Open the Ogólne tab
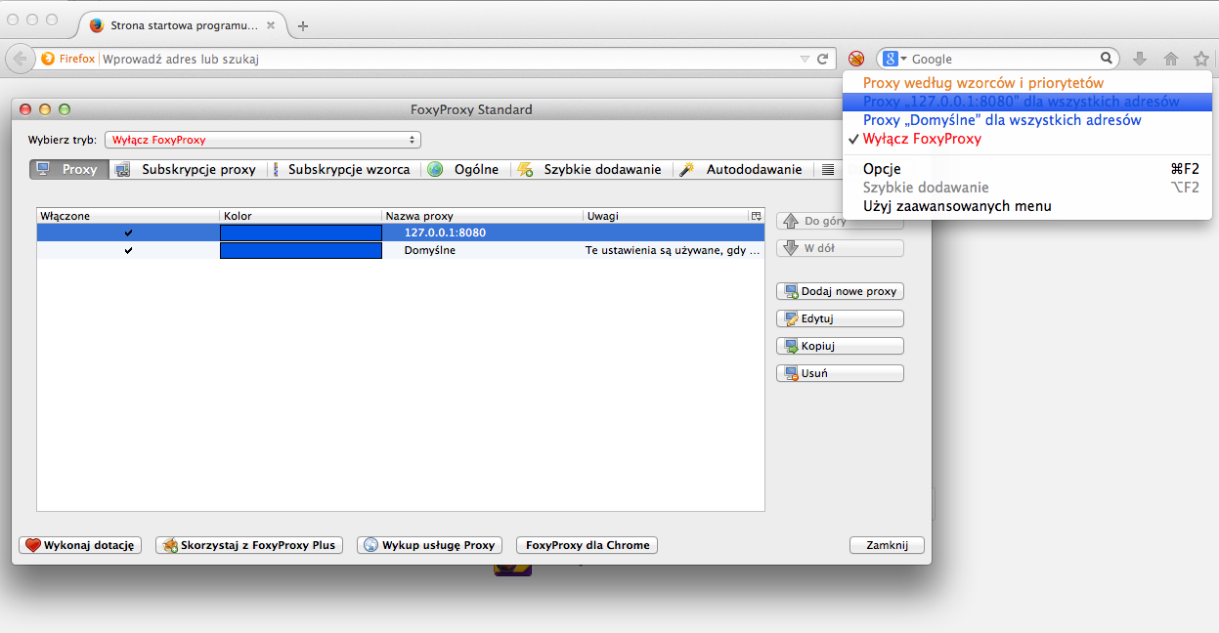1219x633 pixels. [x=464, y=169]
